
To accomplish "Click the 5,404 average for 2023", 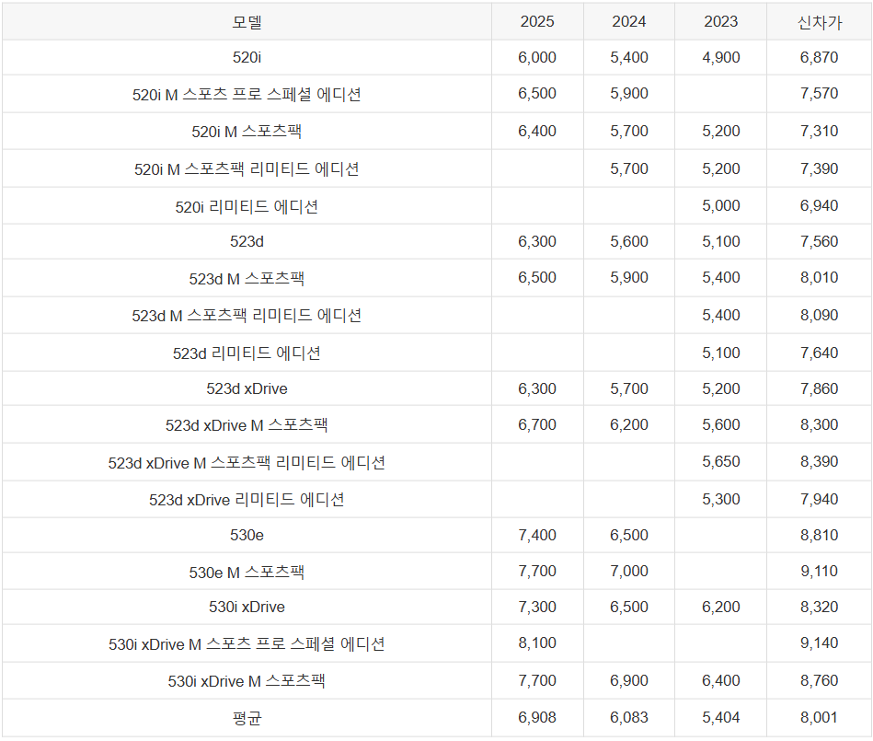I will coord(721,718).
